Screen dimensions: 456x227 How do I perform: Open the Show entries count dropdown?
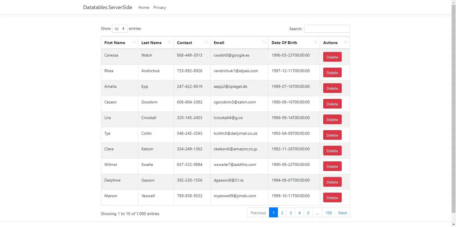coord(120,29)
